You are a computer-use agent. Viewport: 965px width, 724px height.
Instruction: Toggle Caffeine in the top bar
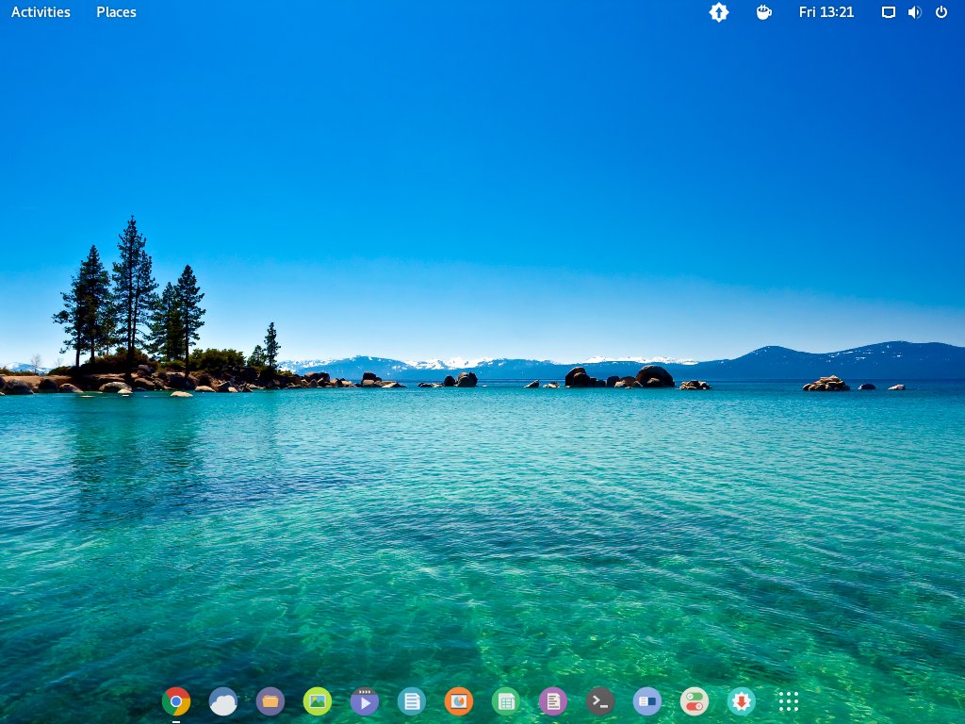coord(763,12)
